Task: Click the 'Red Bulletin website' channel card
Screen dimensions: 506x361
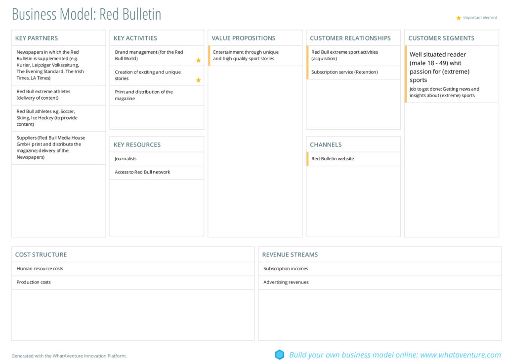Action: coord(353,159)
